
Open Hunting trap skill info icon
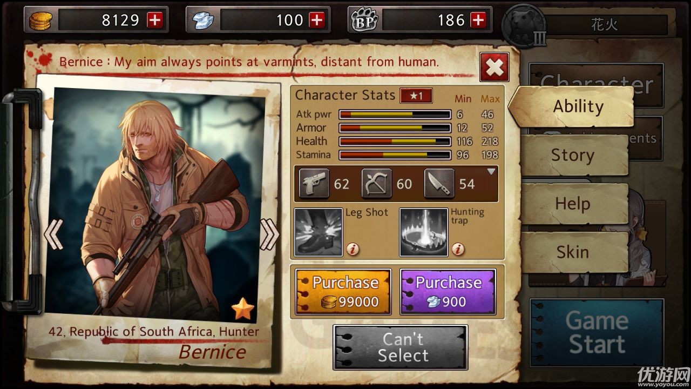(458, 249)
